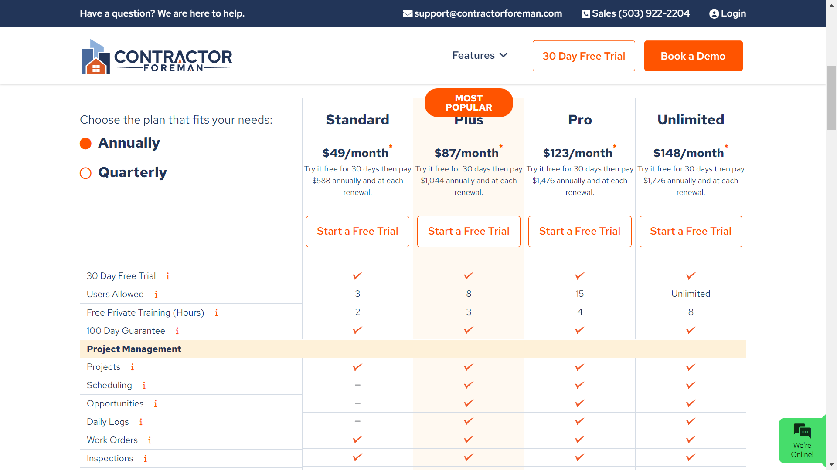Click Plus plan checkmark in Inspections row
The width and height of the screenshot is (837, 470).
469,457
